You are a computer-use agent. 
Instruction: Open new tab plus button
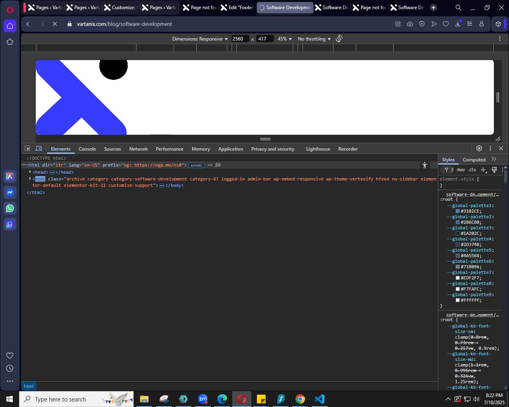tap(433, 8)
